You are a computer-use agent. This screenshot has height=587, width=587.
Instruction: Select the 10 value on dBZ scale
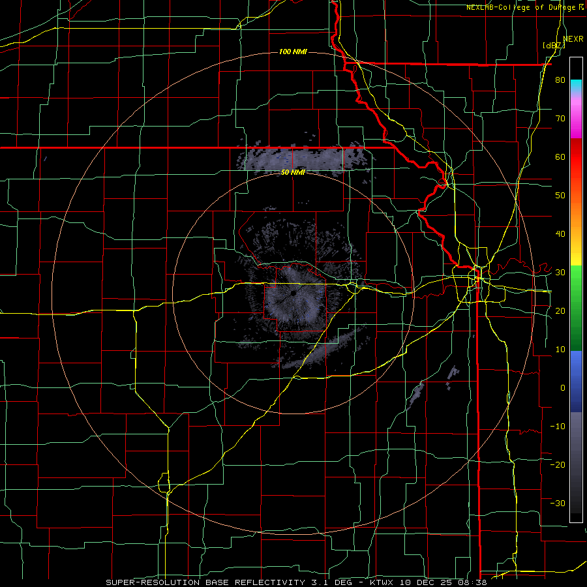[560, 350]
